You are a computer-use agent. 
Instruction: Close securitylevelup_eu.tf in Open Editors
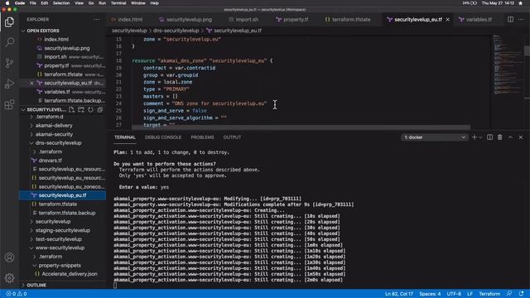coord(31,83)
